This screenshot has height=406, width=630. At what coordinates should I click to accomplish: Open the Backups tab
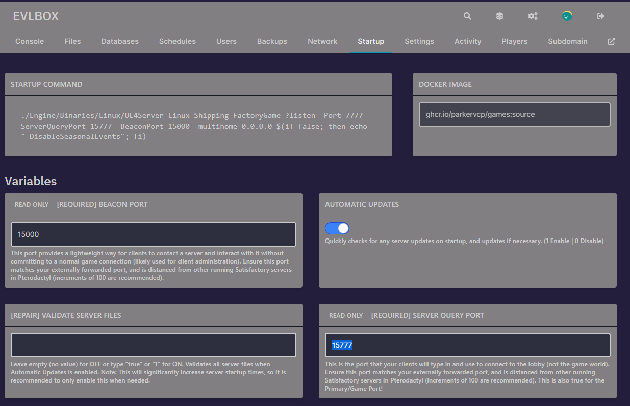point(272,41)
